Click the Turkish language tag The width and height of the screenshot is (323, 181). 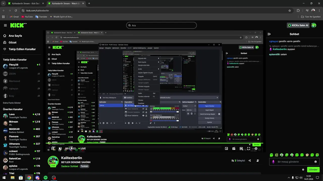coord(85,166)
